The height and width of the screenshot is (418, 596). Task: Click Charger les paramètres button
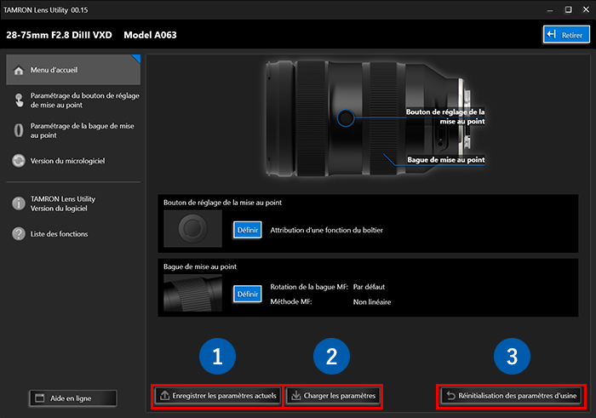[333, 396]
